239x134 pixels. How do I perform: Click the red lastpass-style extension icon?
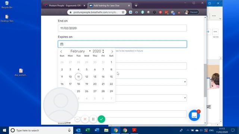point(166,12)
